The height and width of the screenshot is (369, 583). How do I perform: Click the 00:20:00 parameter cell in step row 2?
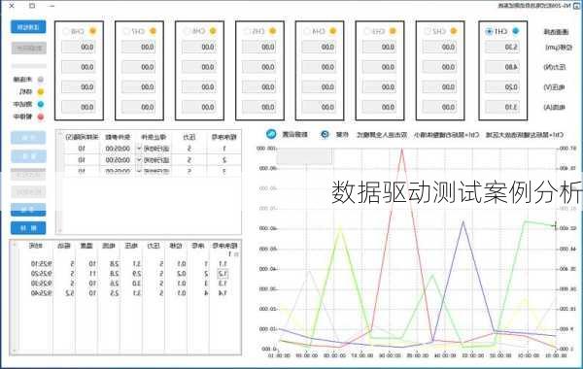click(118, 160)
